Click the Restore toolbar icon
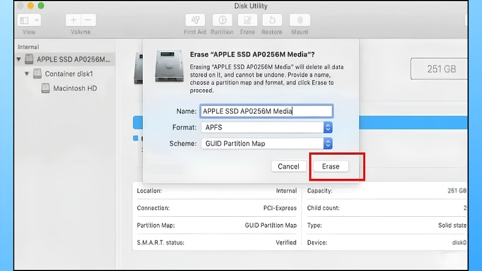This screenshot has width=482, height=271. 272,20
